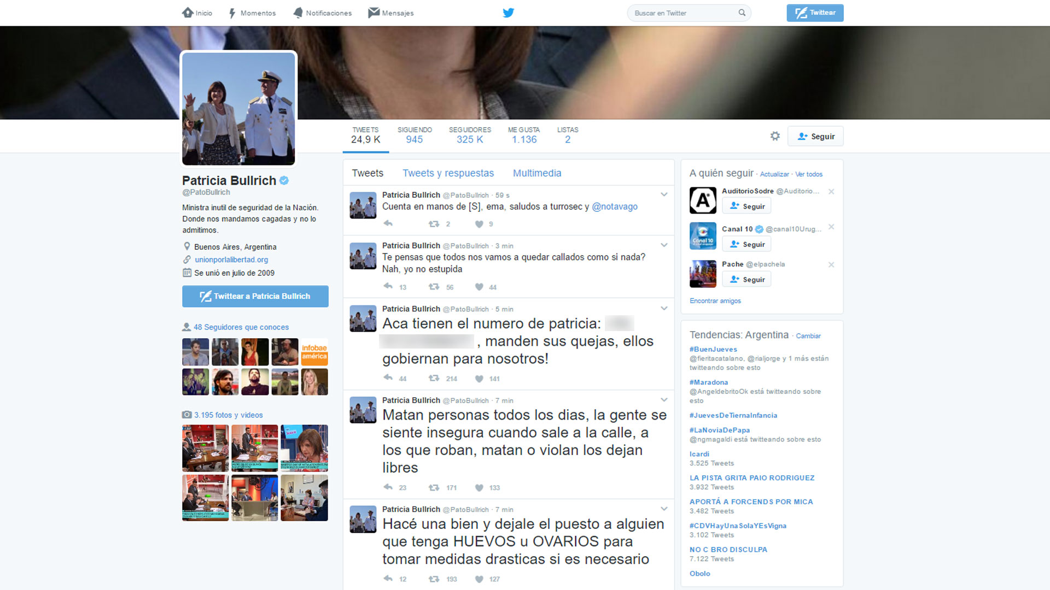1050x590 pixels.
Task: Open Mensajes envelope icon
Action: point(374,13)
